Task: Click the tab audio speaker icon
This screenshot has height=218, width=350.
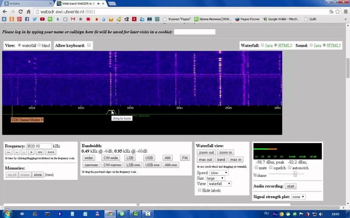Action: (x=99, y=4)
